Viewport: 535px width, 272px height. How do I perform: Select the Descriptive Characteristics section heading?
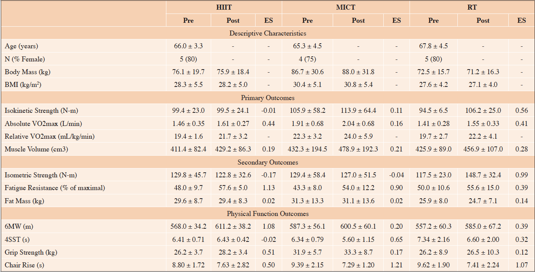point(268,33)
